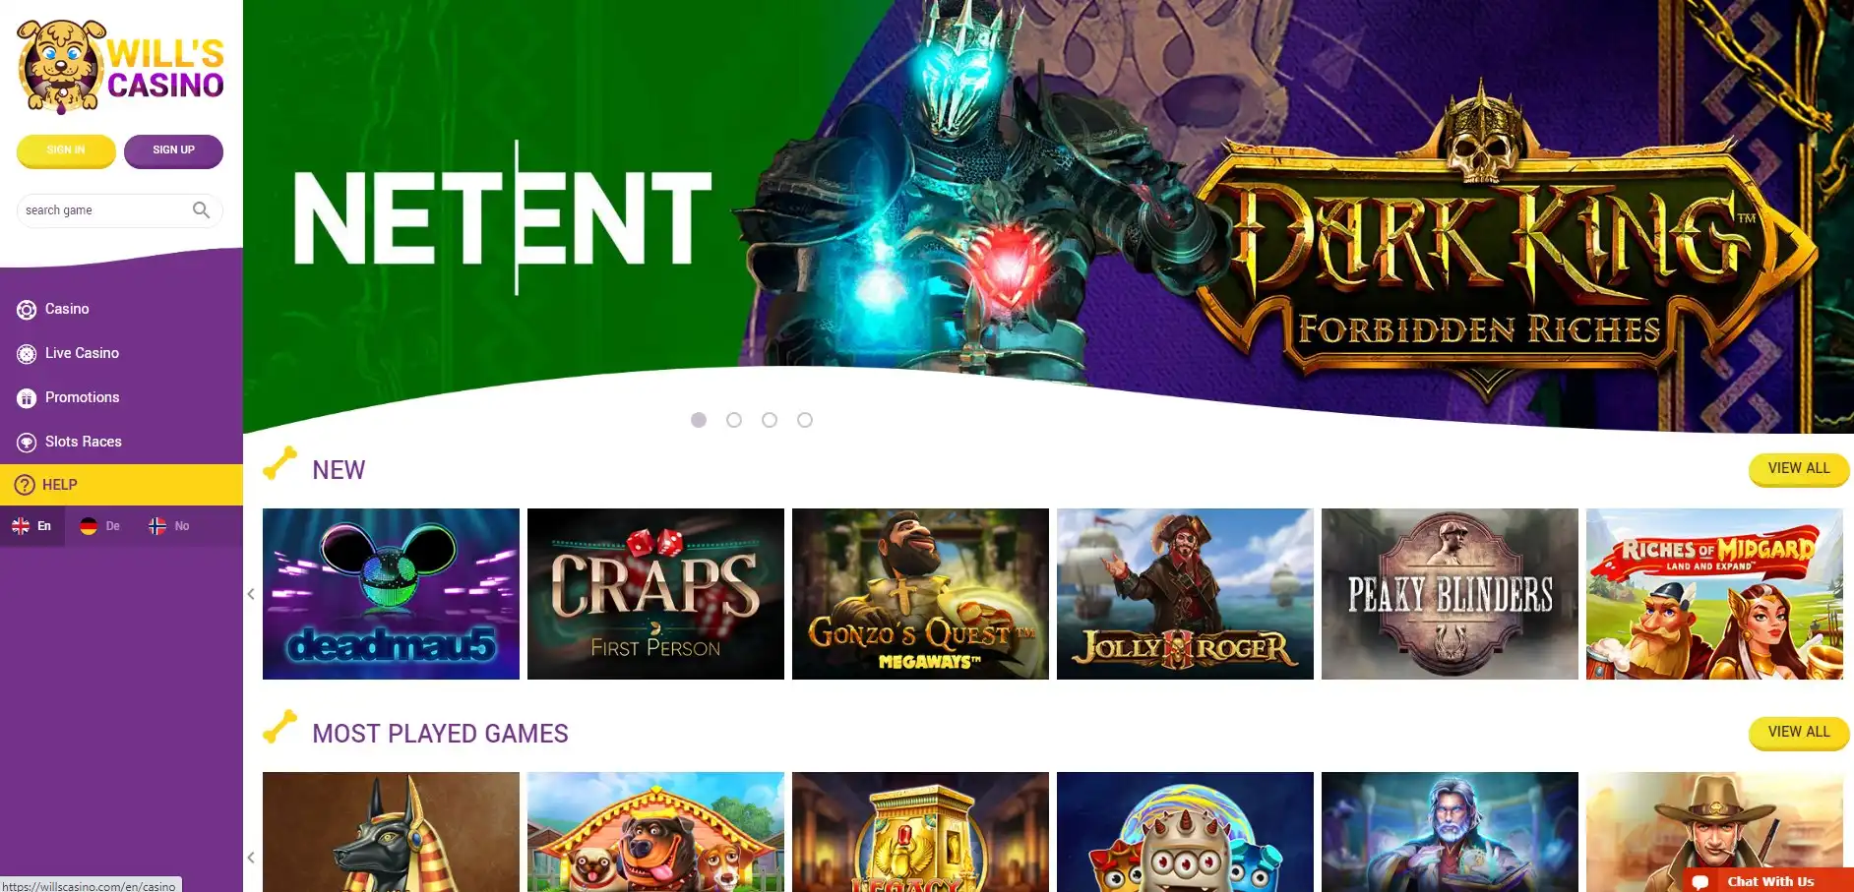Click the Live Casino roulette icon
Image resolution: width=1854 pixels, height=892 pixels.
(27, 354)
